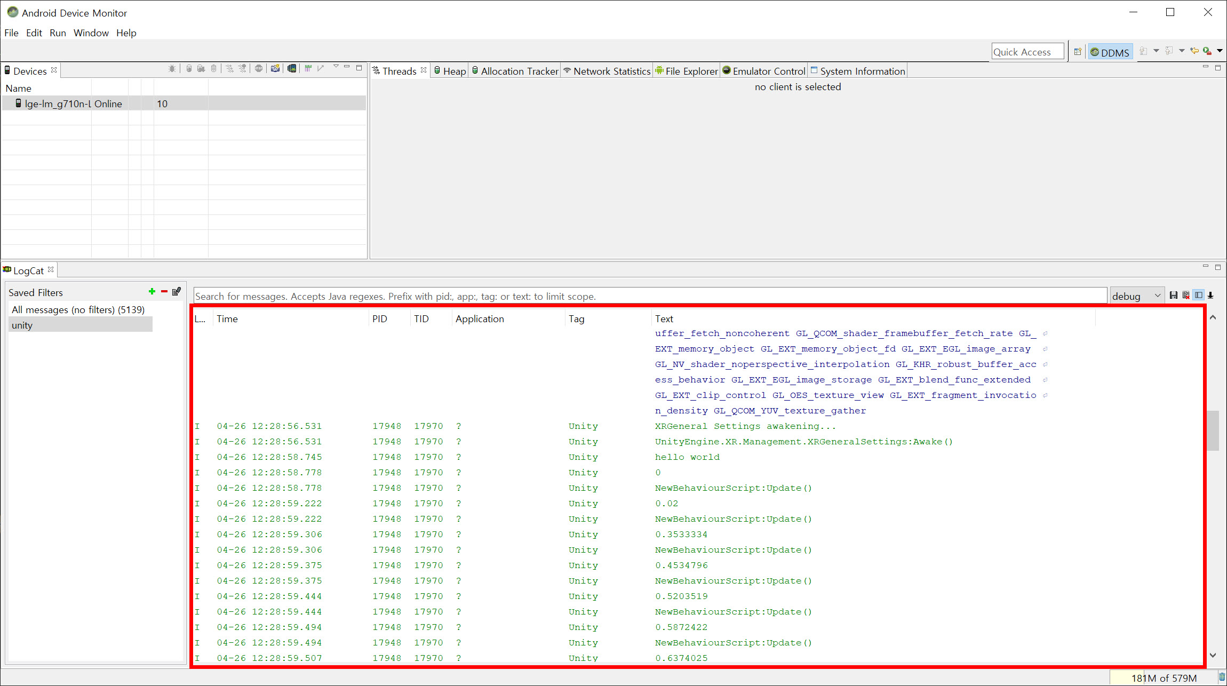The width and height of the screenshot is (1227, 686).
Task: Open the Window menu
Action: (91, 33)
